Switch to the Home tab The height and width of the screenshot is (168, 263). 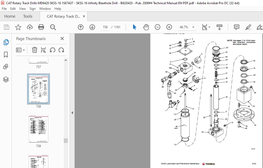[x=10, y=16]
